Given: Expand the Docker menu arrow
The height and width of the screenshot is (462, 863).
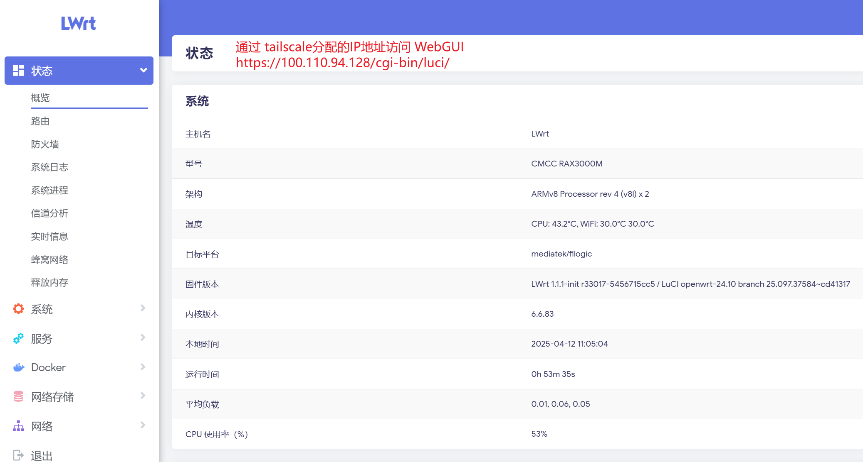Looking at the screenshot, I should 143,367.
